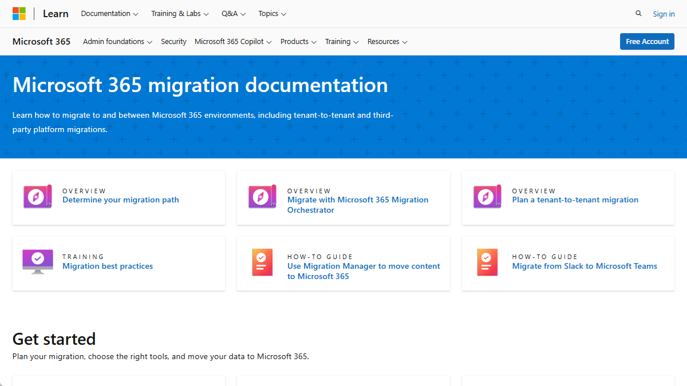Click the Free Account button
This screenshot has height=386, width=687.
[647, 42]
